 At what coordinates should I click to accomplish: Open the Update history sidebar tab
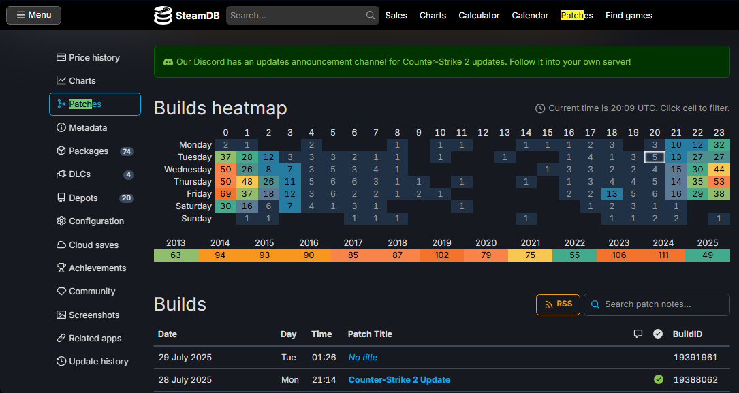point(95,362)
